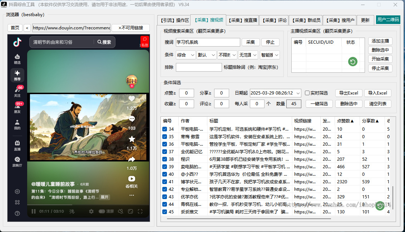405x232 pixels.
Task: Open the 精选 sidebar icon
Action: 17,59
